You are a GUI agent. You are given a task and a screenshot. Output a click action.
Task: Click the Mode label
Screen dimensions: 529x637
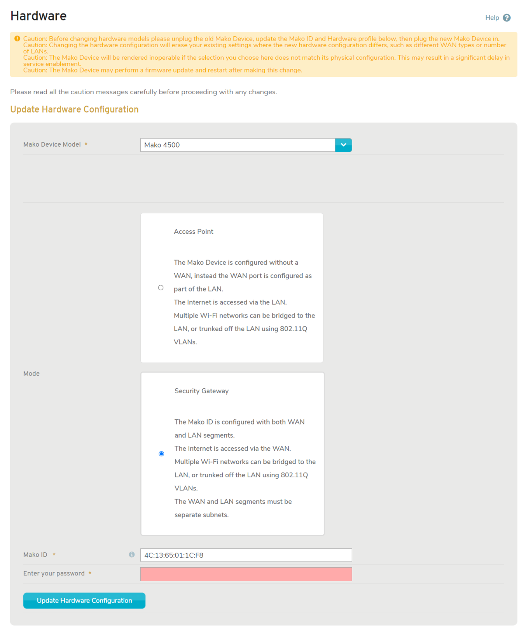31,373
